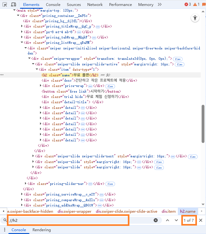Toggle flex badge on price-wrap div
The height and width of the screenshot is (234, 206).
coord(110,86)
